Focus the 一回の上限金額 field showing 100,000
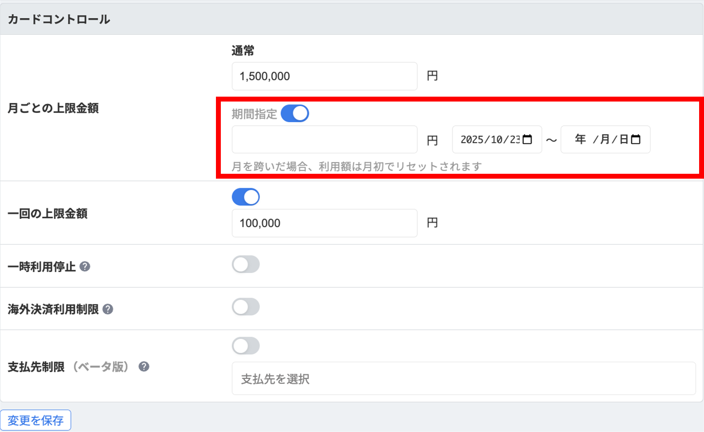Image resolution: width=704 pixels, height=432 pixels. pos(324,223)
